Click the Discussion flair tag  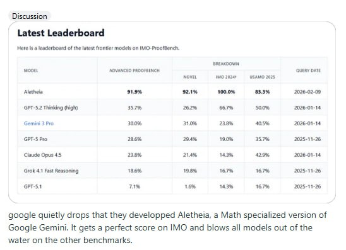(29, 16)
